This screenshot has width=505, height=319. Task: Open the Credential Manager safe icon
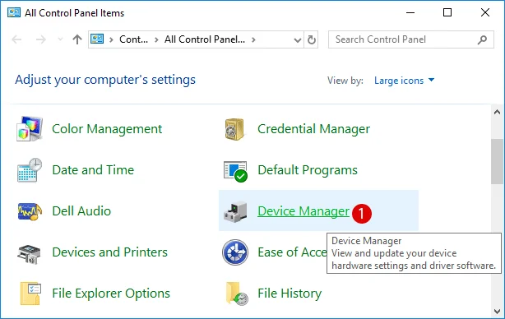(234, 129)
